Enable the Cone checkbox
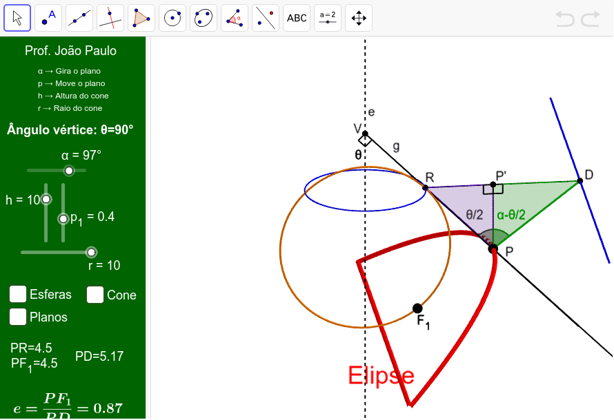The width and height of the screenshot is (614, 420). [95, 295]
